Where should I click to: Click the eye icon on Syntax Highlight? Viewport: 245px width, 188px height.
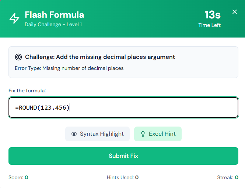pos(74,134)
